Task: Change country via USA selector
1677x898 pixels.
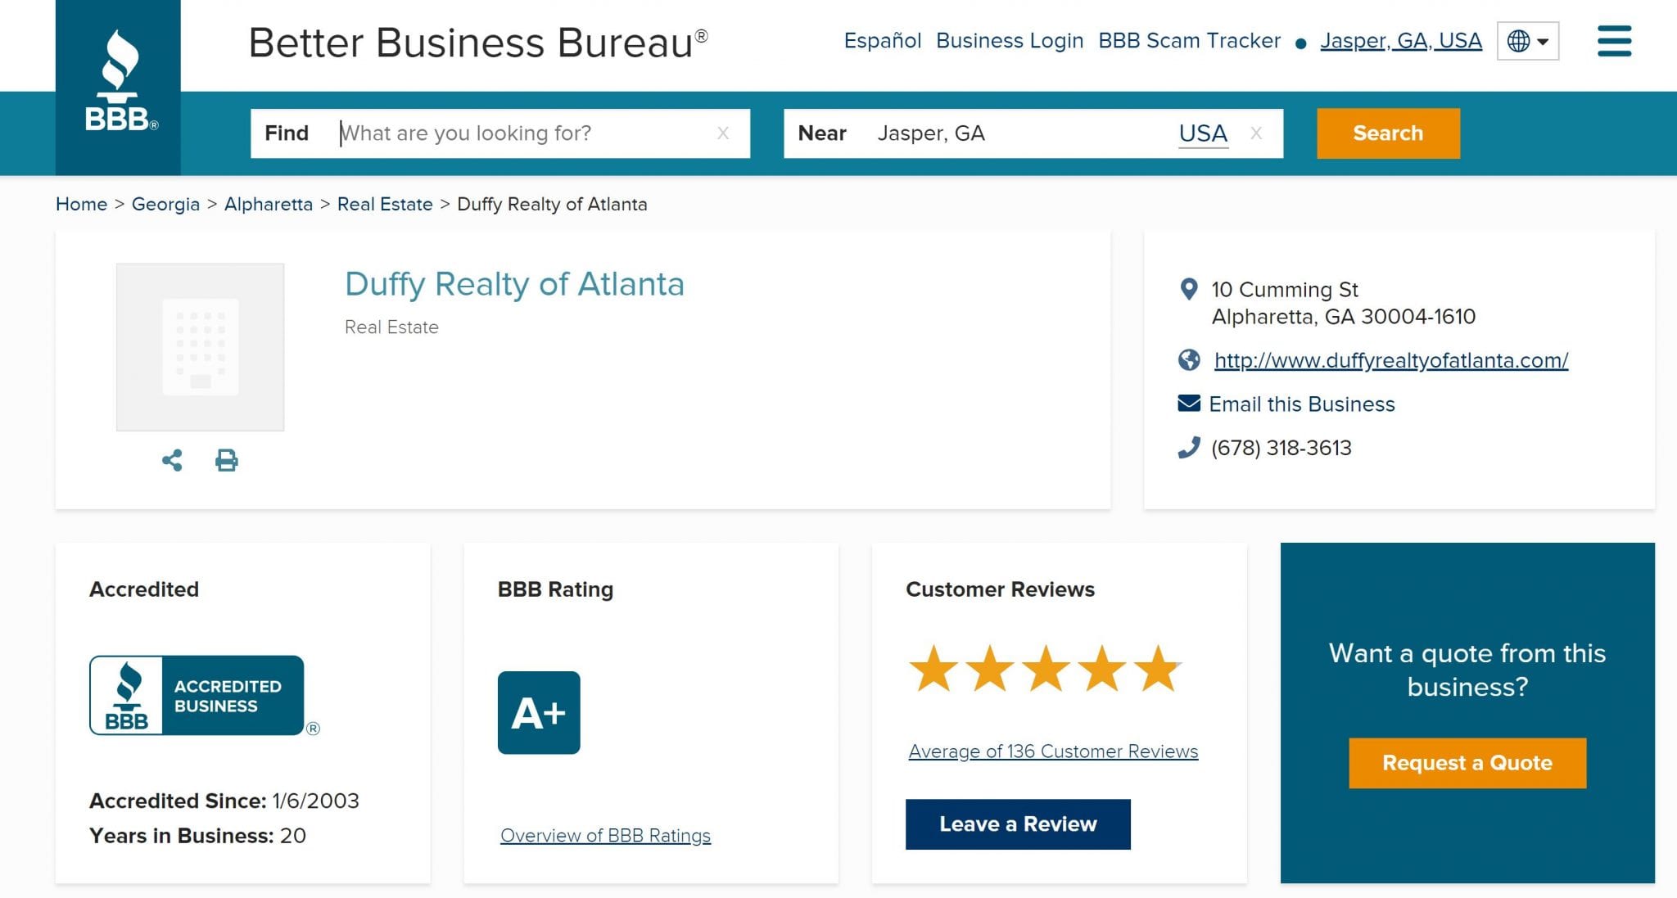Action: 1202,133
